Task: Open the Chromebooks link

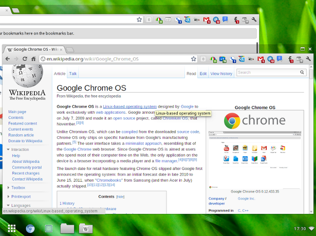Action: click(x=109, y=180)
